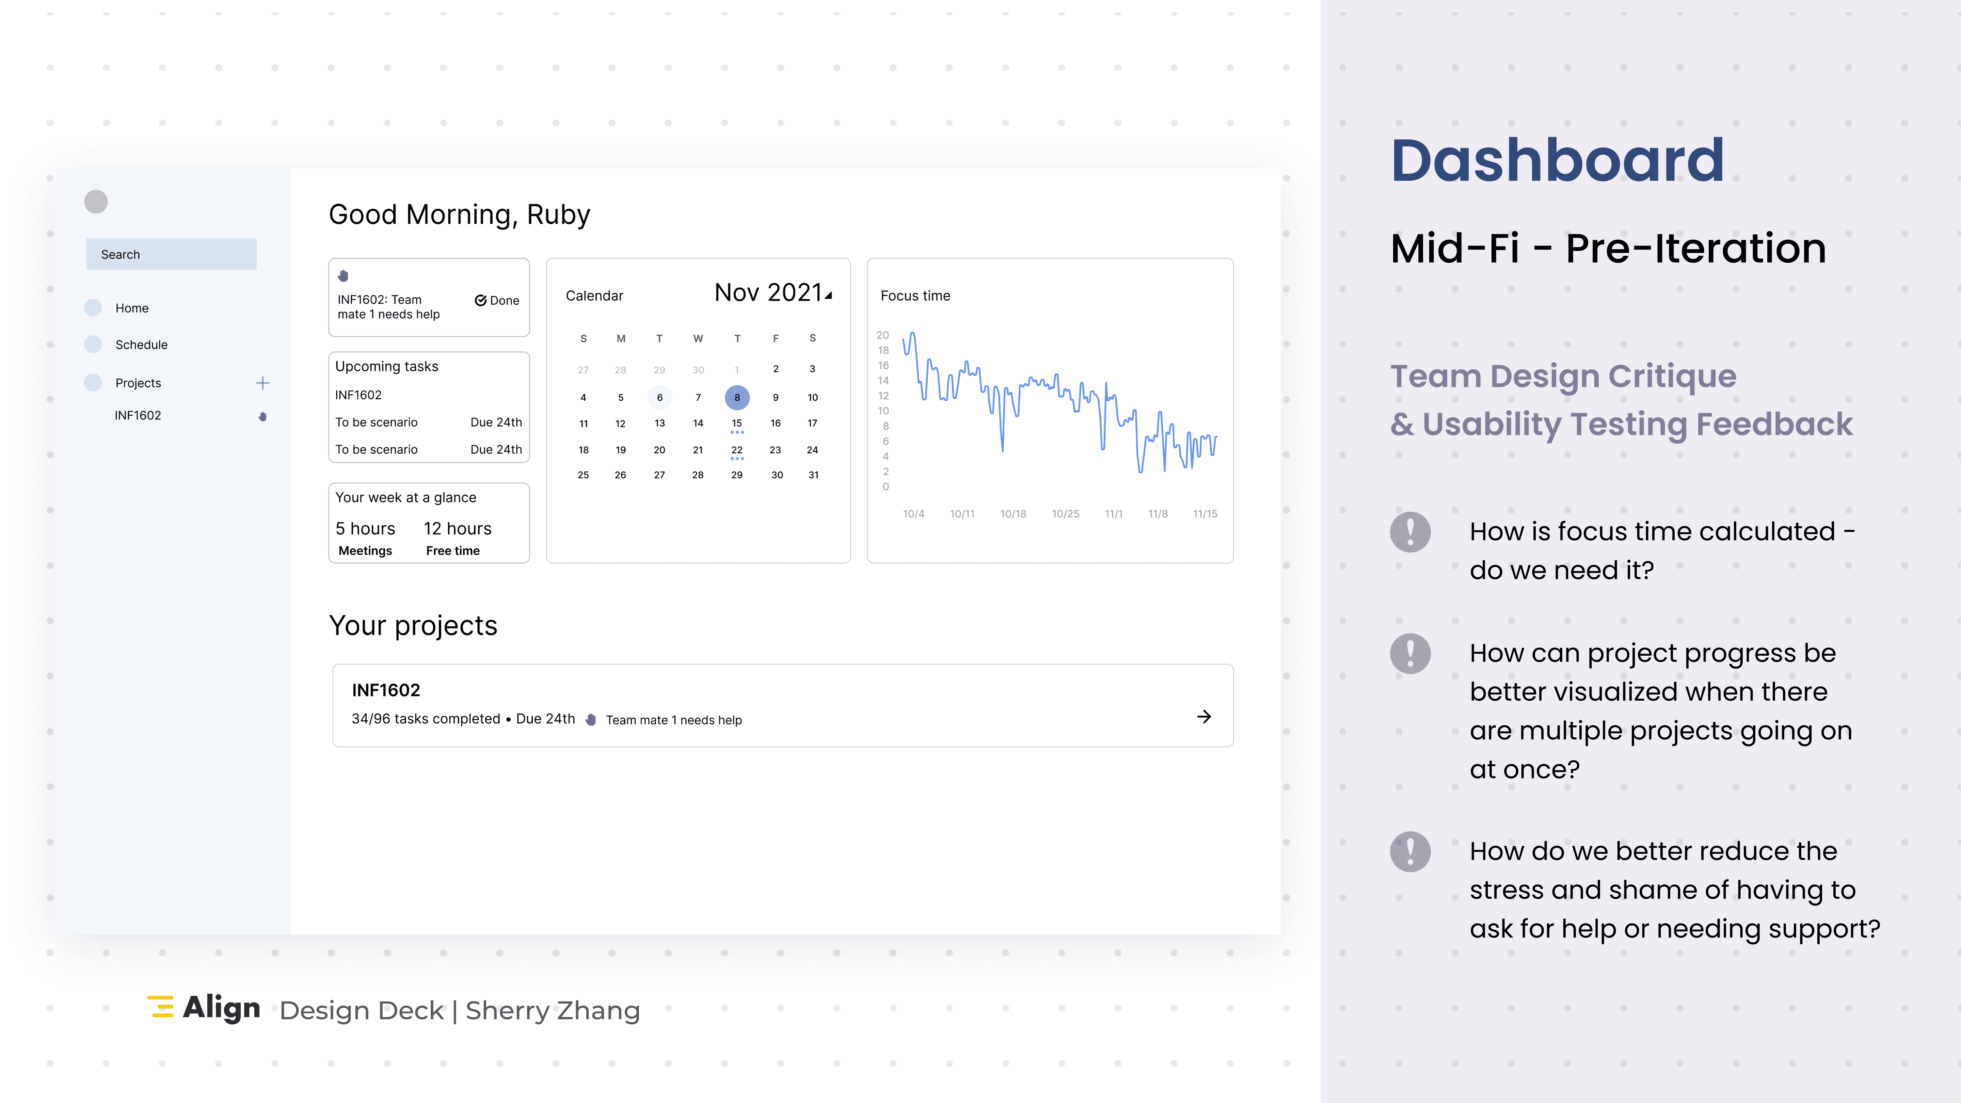The width and height of the screenshot is (1961, 1103).
Task: Open the Projects section in the sidebar
Action: 138,383
